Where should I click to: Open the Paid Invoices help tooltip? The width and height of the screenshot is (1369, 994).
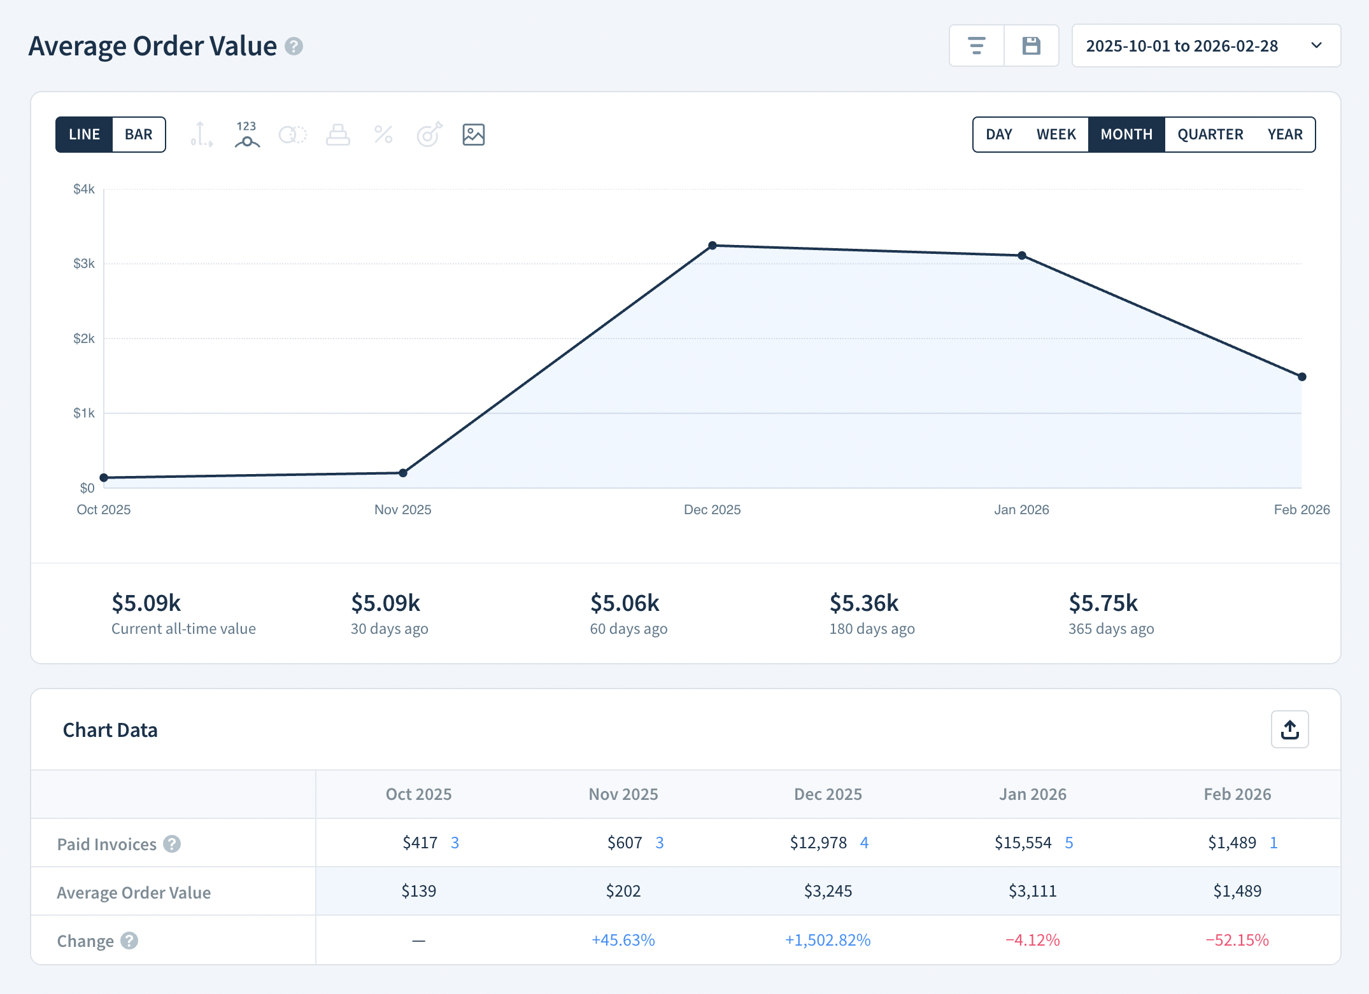(x=171, y=844)
